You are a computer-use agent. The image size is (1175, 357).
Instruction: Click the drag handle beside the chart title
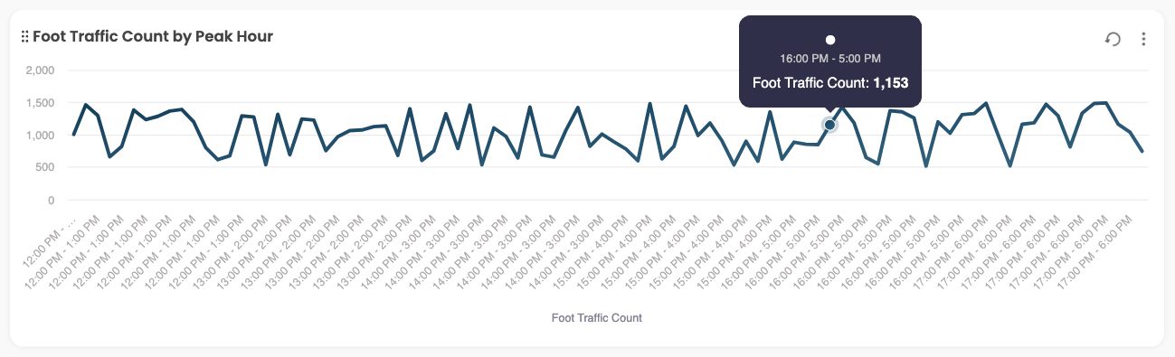tap(25, 37)
